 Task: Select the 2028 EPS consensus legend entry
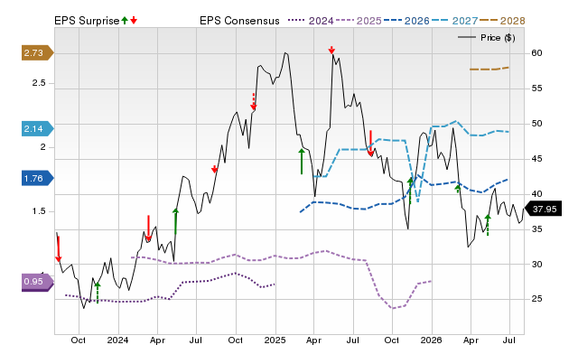tap(502, 21)
